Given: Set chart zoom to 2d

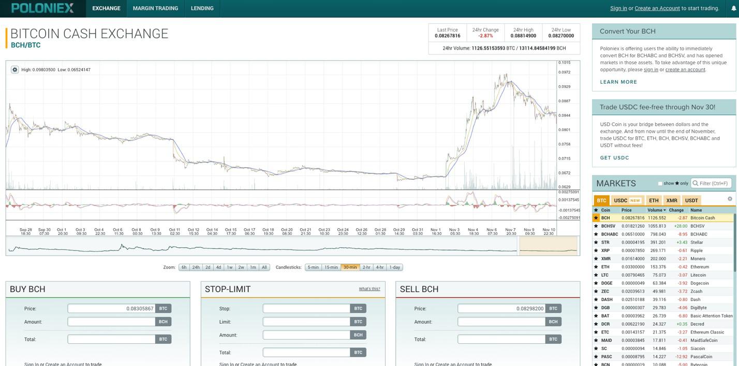Looking at the screenshot, I should [x=208, y=267].
